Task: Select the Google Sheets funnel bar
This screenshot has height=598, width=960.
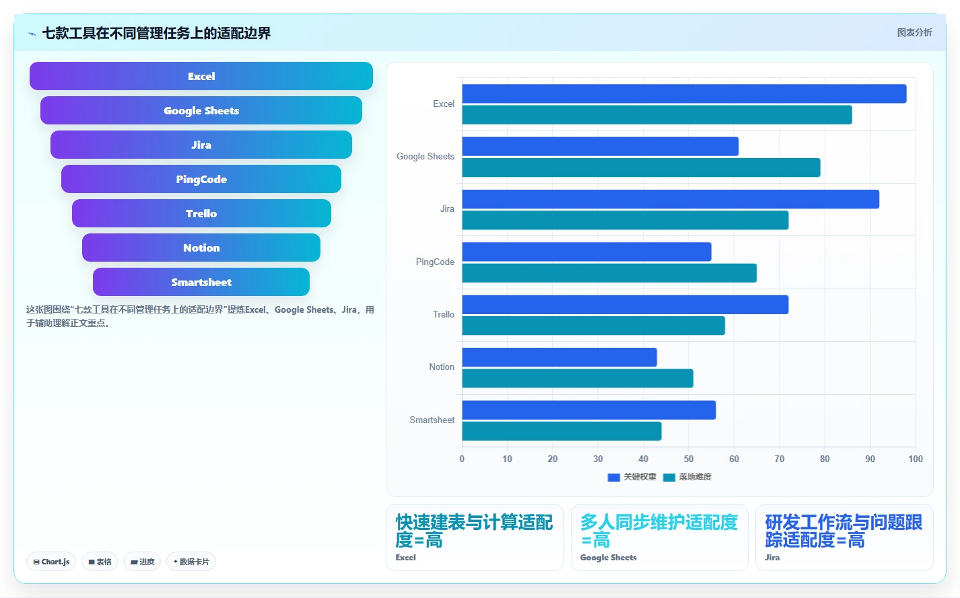Action: pyautogui.click(x=201, y=110)
